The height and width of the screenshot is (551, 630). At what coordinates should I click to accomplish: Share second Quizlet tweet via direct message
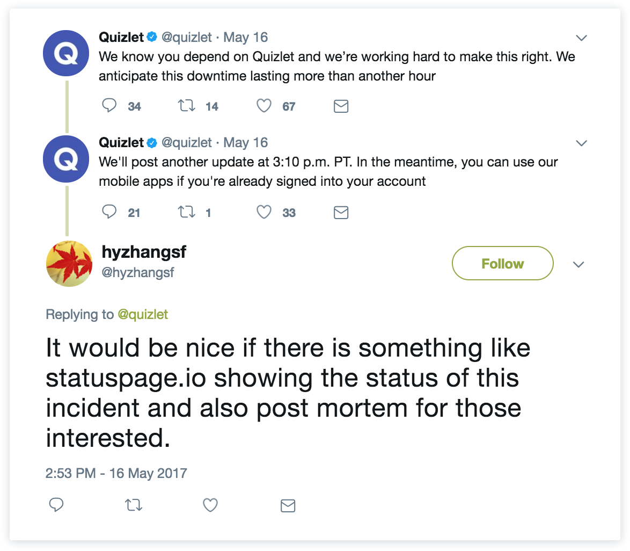tap(341, 213)
